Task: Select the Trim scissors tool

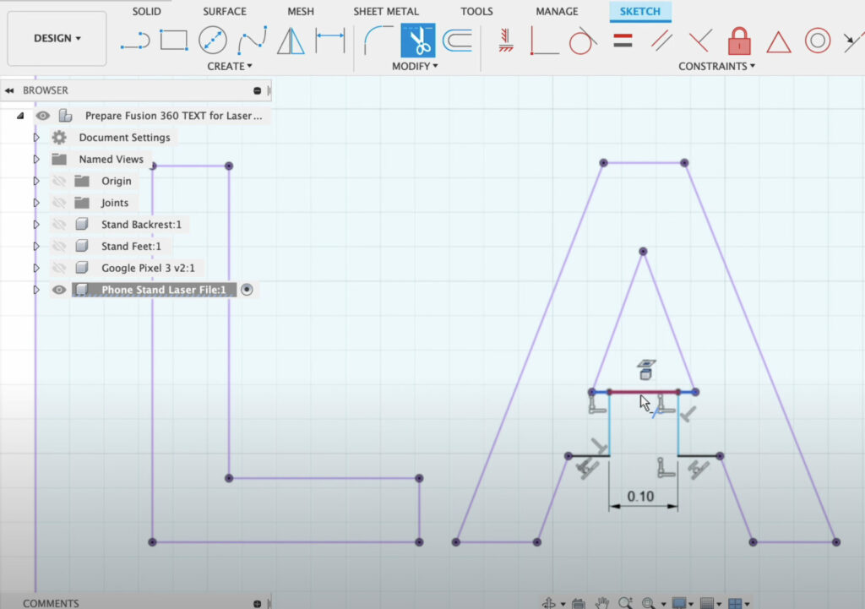Action: click(x=417, y=40)
